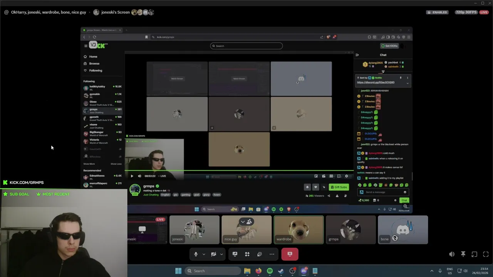Adjust stream volume speaker icon

452,254
